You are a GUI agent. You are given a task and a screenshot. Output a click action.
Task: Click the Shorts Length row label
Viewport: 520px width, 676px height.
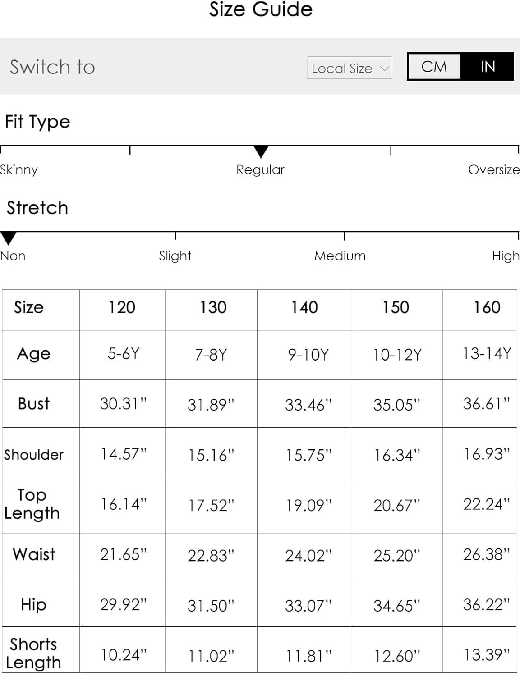click(x=33, y=653)
